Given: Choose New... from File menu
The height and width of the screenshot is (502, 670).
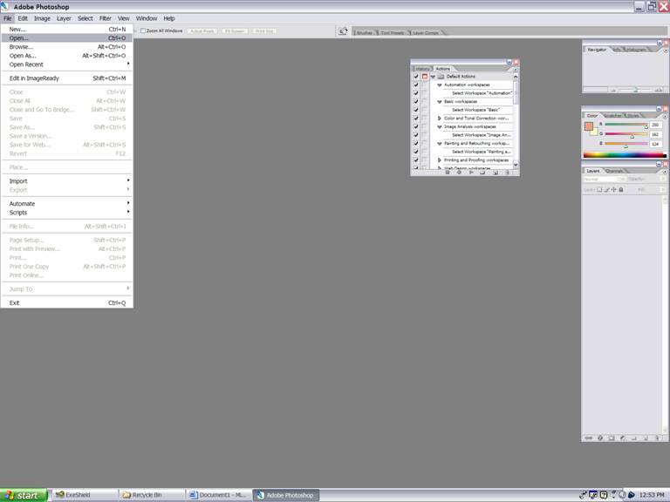Looking at the screenshot, I should coord(66,30).
